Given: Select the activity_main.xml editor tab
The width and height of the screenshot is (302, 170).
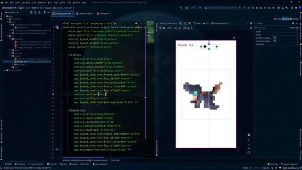Looking at the screenshot, I should (62, 14).
